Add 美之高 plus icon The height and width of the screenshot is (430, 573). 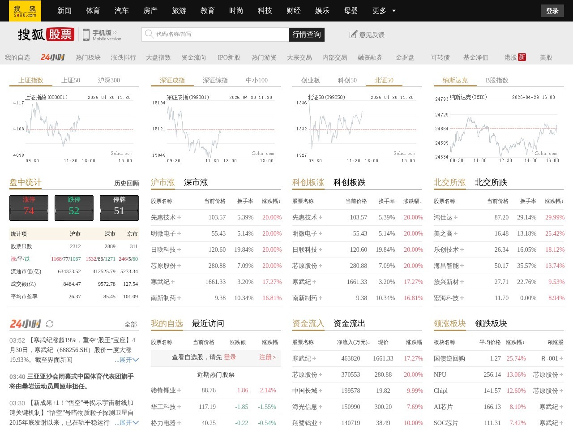point(456,233)
